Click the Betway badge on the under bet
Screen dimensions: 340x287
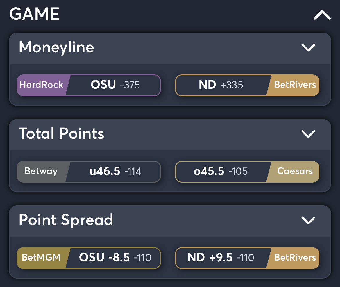(41, 172)
